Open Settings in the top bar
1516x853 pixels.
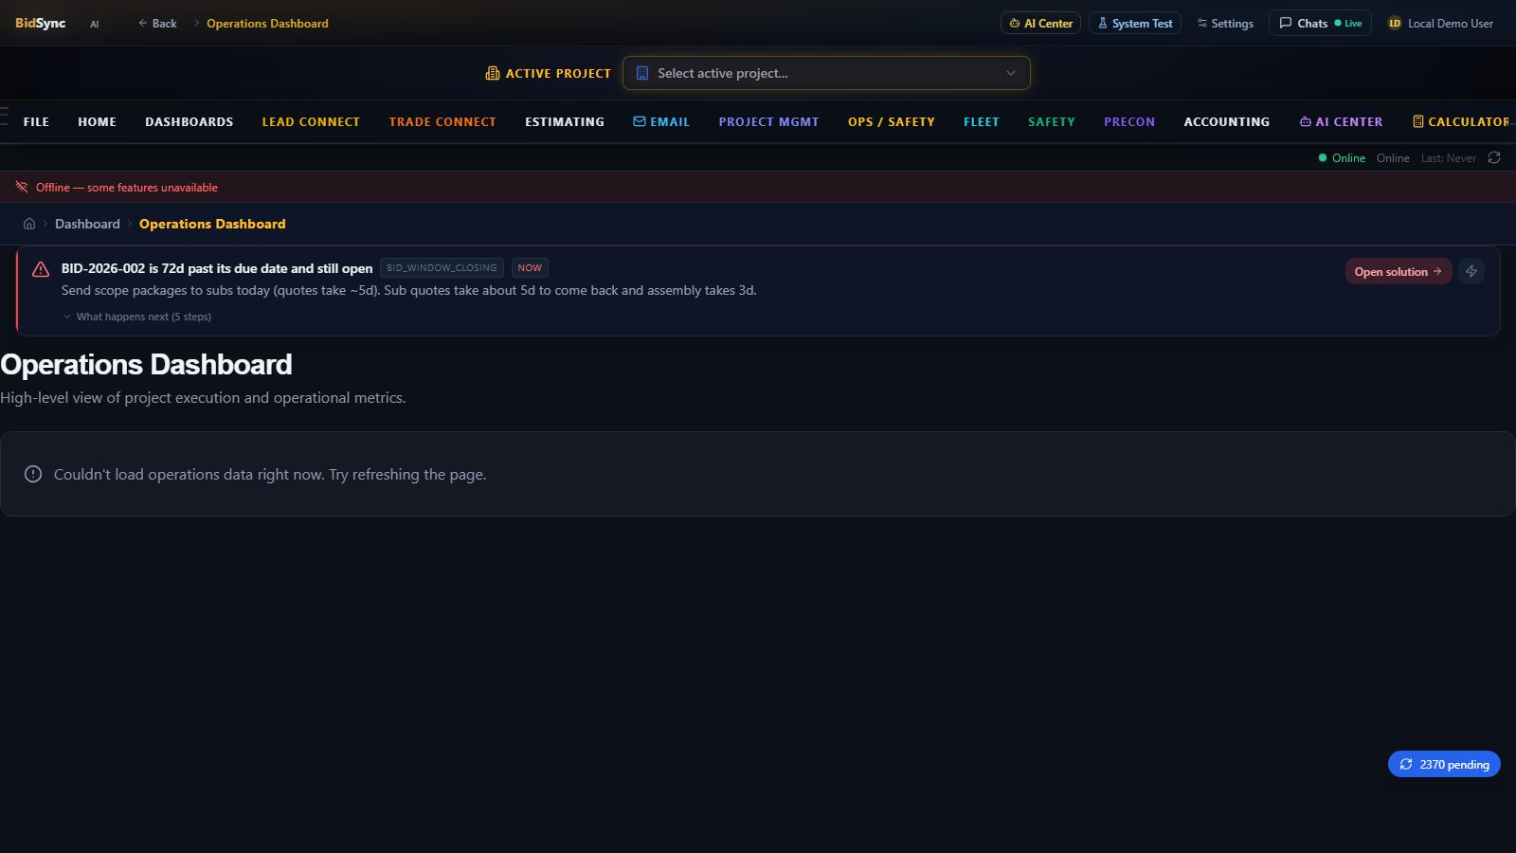click(x=1225, y=23)
